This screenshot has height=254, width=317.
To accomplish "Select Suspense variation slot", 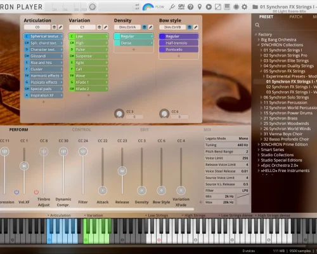I will 89,56.
